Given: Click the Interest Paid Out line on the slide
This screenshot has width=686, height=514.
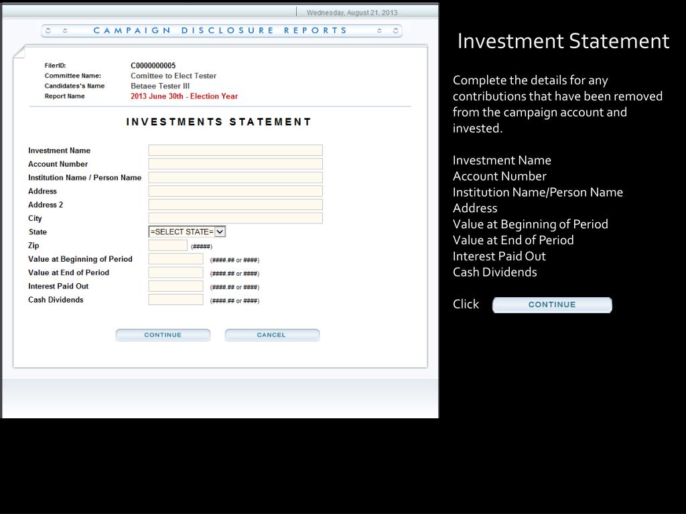Looking at the screenshot, I should [499, 256].
